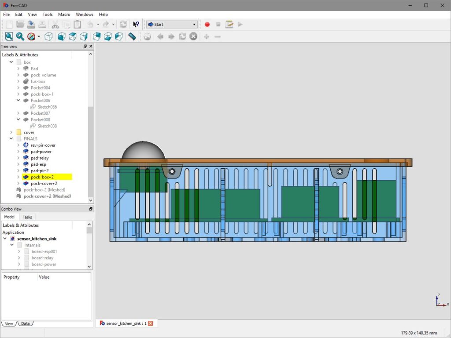The image size is (451, 338).
Task: Expand the pock-box+2 node
Action: [x=18, y=177]
